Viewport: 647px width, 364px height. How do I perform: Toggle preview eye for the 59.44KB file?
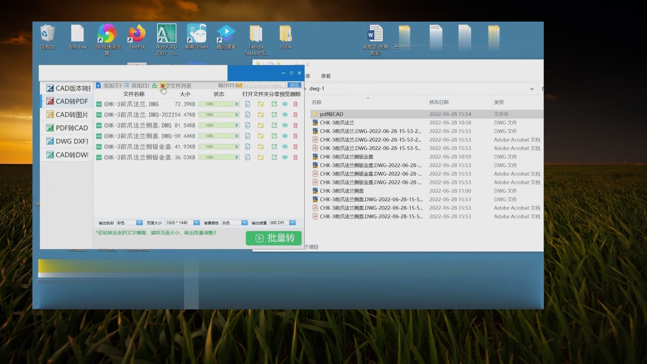285,136
